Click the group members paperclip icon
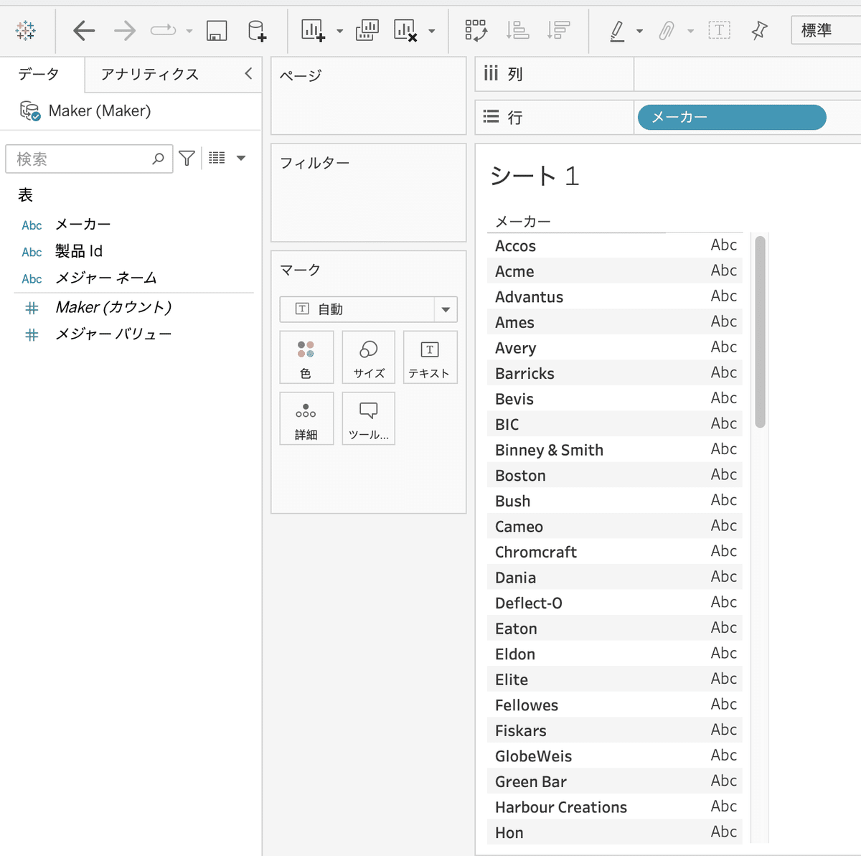The height and width of the screenshot is (856, 861). click(x=667, y=30)
